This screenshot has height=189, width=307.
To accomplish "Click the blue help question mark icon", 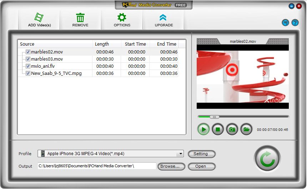I will [x=295, y=23].
